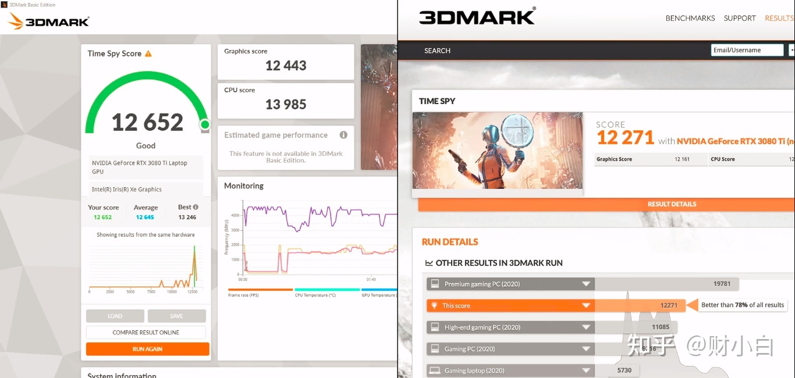This screenshot has height=378, width=795.
Task: Click Showing results from the same hardware text
Action: coord(145,235)
